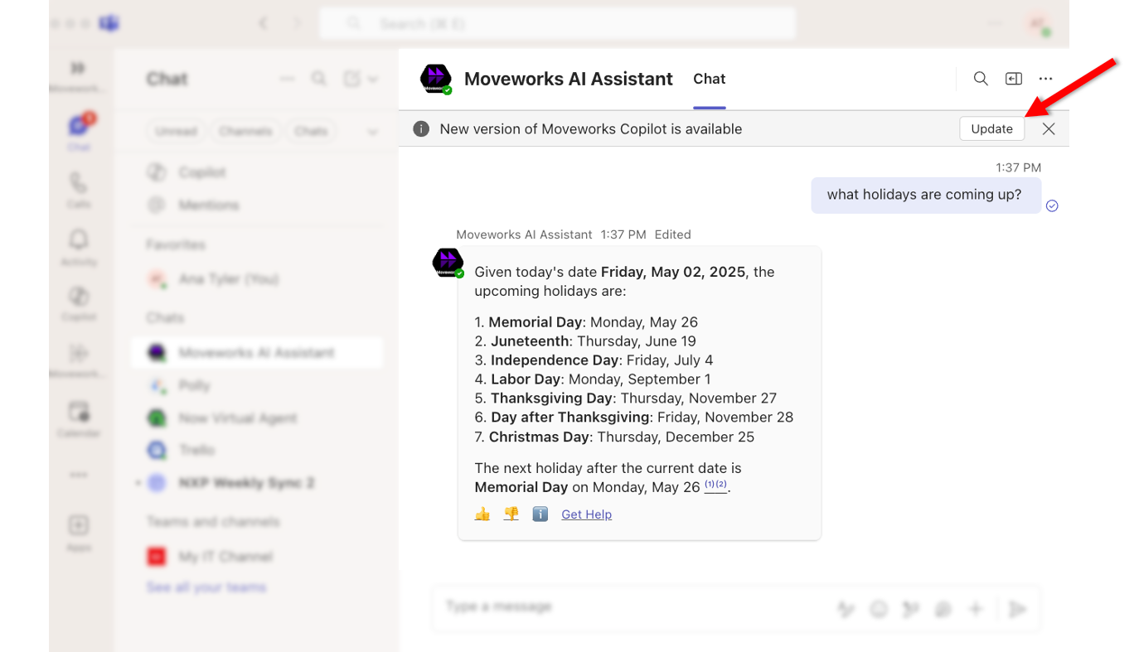Click the Moveworks AI Assistant header avatar
The width and height of the screenshot is (1139, 652).
pyautogui.click(x=435, y=79)
